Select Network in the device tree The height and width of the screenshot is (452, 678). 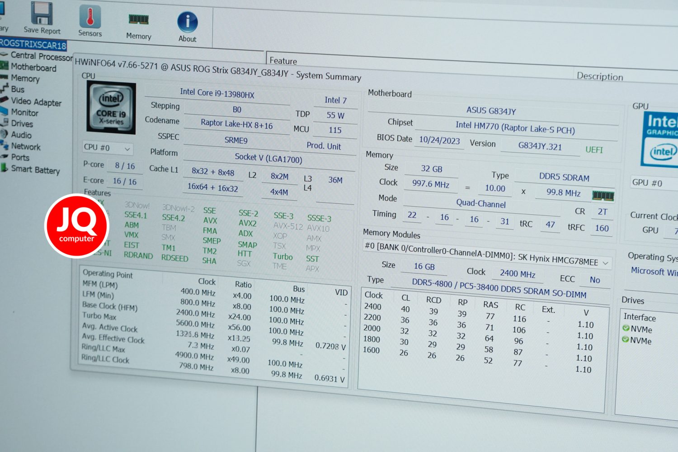point(26,146)
